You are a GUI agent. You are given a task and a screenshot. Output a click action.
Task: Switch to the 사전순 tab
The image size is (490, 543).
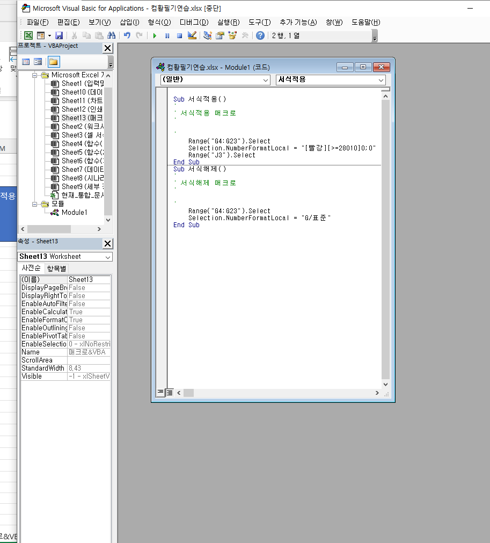31,268
